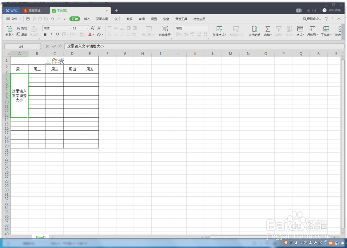
Task: Switch to the 审阅 review tab
Action: coord(142,19)
